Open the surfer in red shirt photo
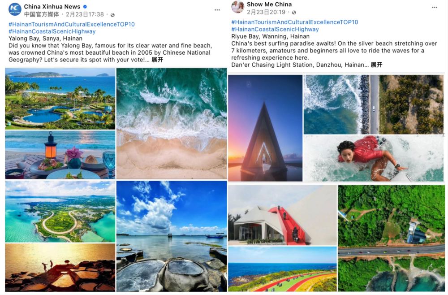Viewport: 448px width, 295px height. click(x=374, y=158)
